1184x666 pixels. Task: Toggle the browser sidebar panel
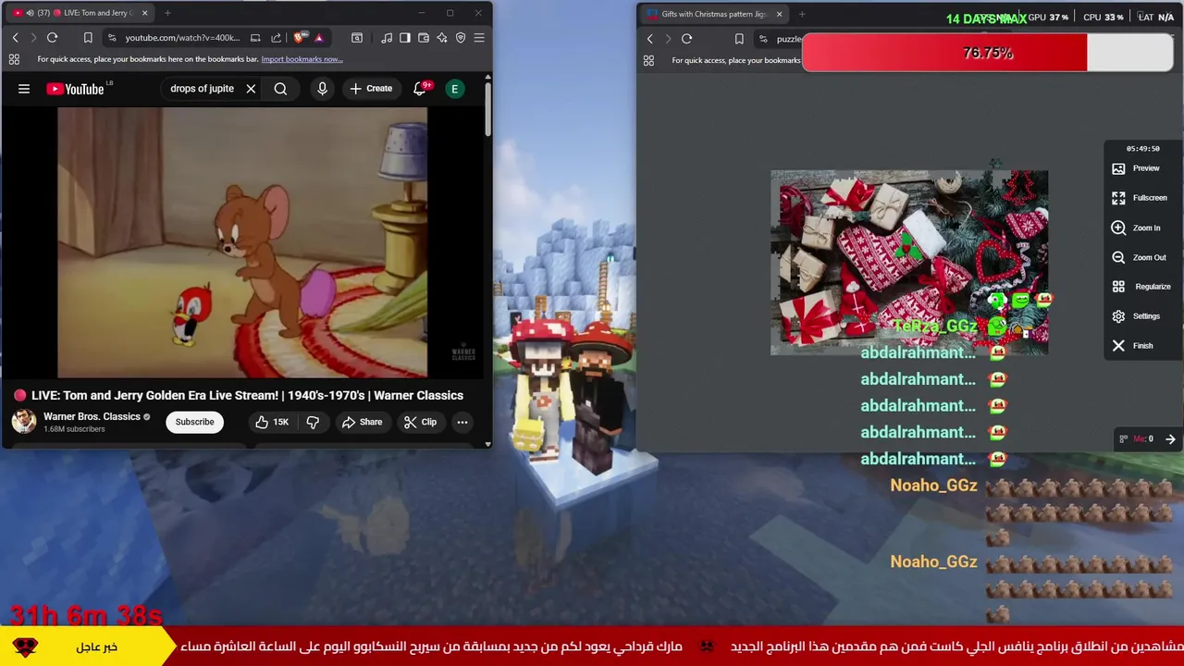coord(405,38)
